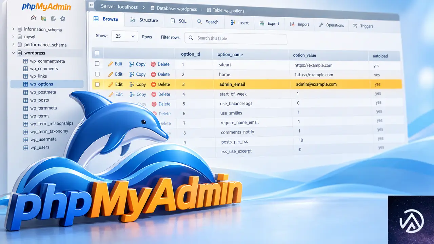Click the pencil Edit icon for siteurl row

(x=111, y=64)
